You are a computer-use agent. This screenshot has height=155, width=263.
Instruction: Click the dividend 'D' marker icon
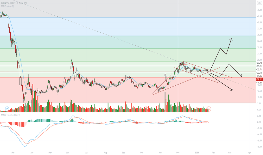pyautogui.click(x=7, y=109)
